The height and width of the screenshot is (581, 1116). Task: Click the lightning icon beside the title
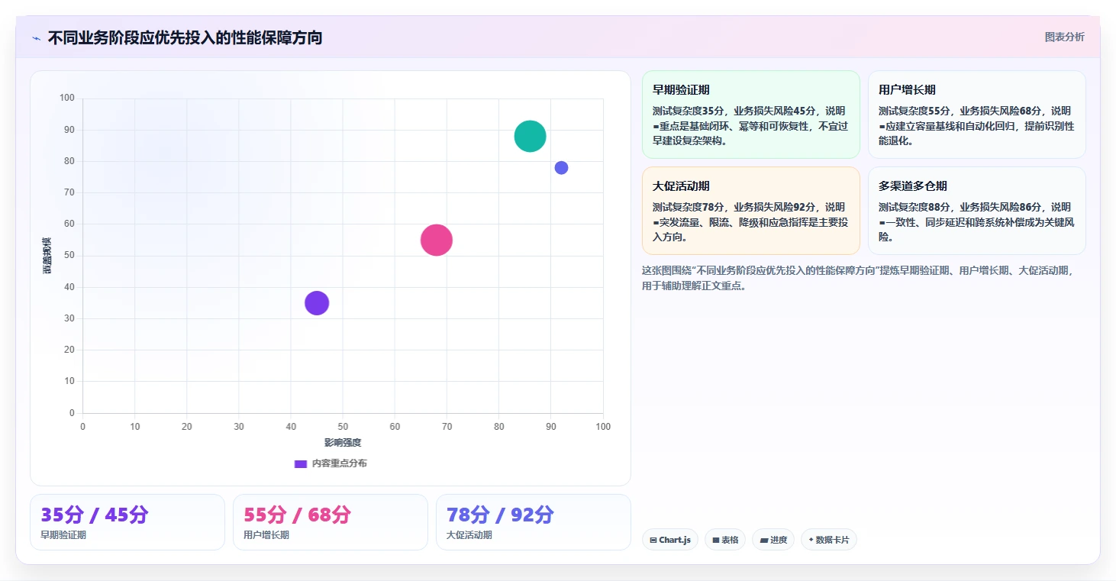coord(37,38)
